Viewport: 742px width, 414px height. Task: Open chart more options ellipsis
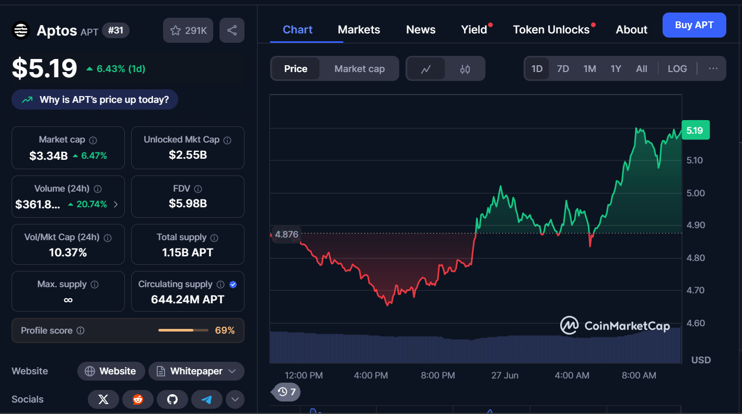point(713,68)
